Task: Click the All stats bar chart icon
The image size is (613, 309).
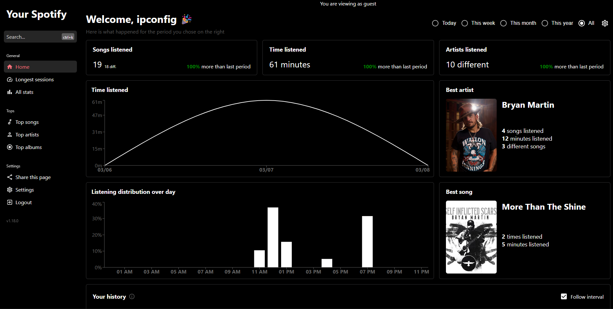Action: (10, 92)
